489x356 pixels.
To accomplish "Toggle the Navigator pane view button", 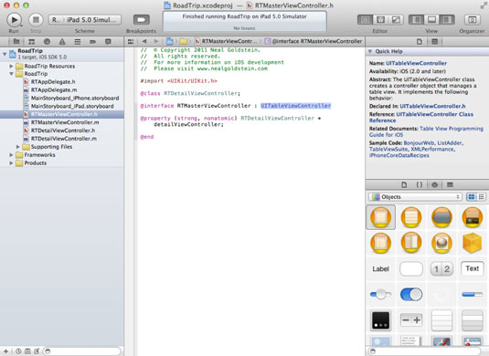I will pos(417,20).
